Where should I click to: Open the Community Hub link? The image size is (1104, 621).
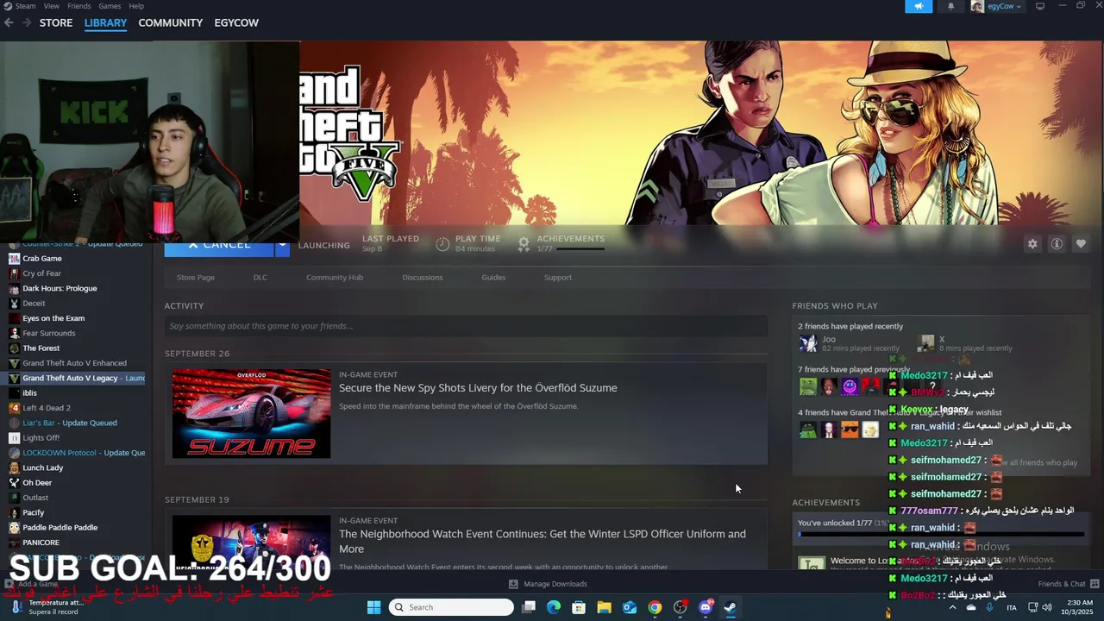335,277
